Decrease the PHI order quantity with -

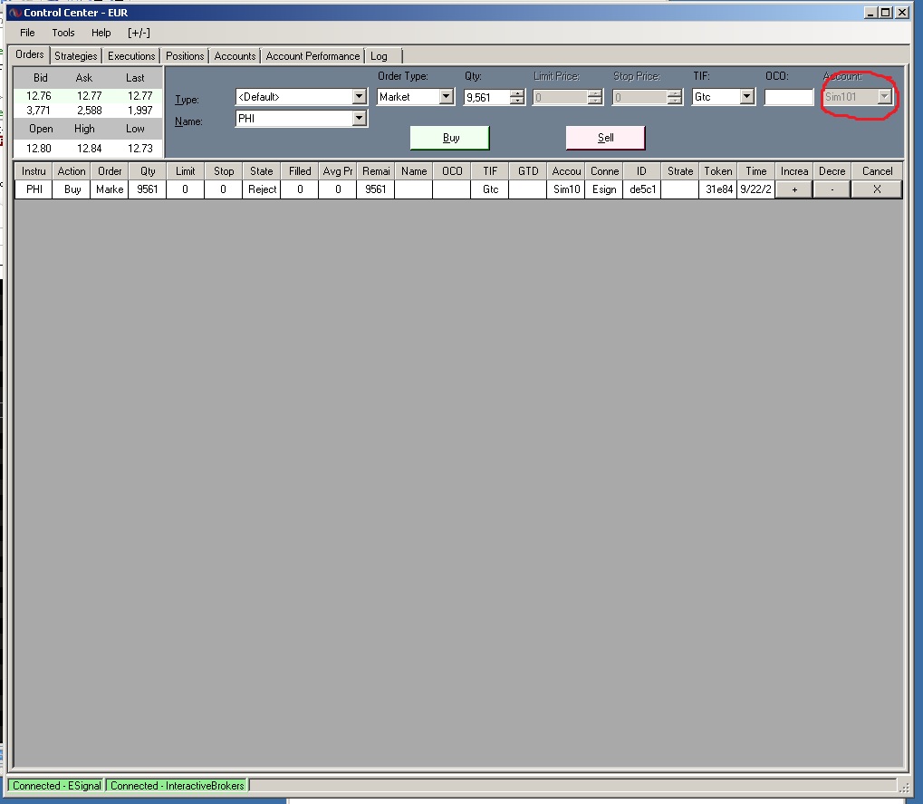(x=832, y=189)
